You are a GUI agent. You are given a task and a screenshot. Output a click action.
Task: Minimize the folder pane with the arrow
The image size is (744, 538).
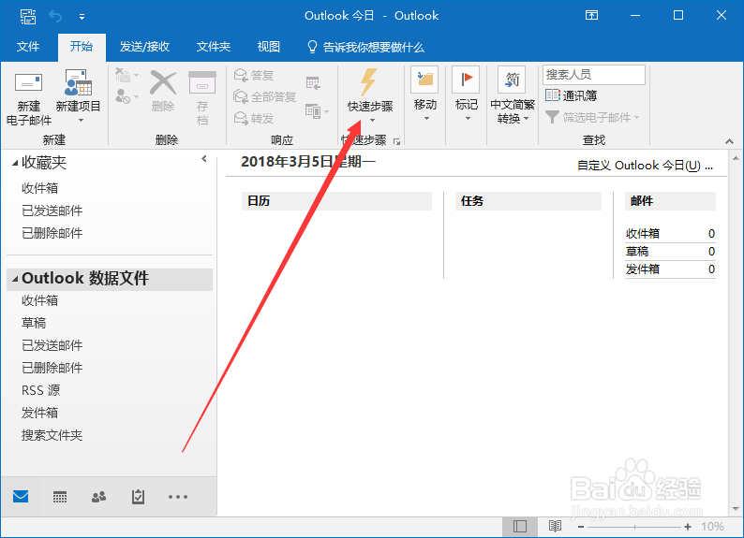[204, 159]
